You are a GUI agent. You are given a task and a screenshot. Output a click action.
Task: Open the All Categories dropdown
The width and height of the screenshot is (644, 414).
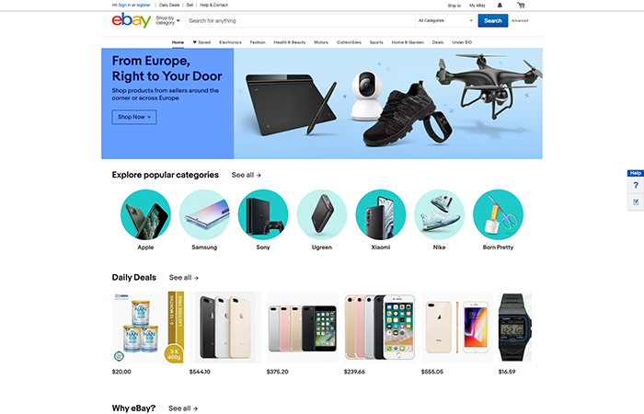[x=445, y=20]
